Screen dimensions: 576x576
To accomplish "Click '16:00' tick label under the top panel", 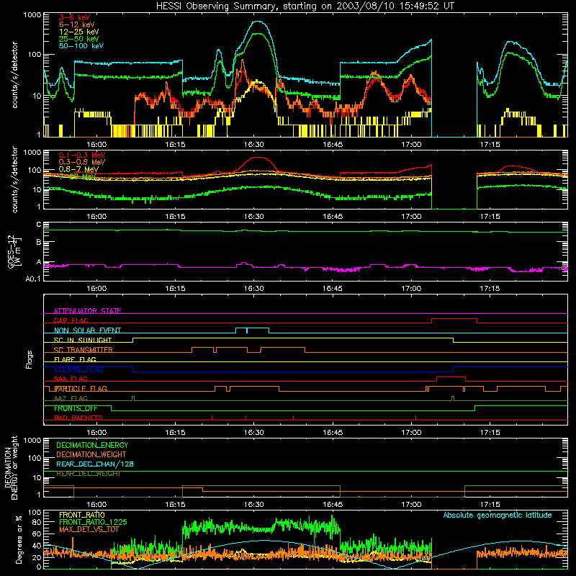I will coord(96,145).
